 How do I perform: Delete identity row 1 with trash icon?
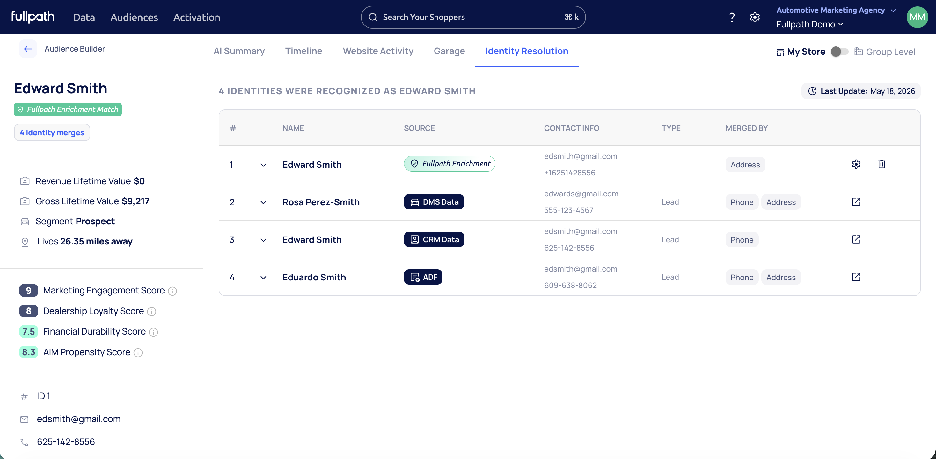pos(881,164)
